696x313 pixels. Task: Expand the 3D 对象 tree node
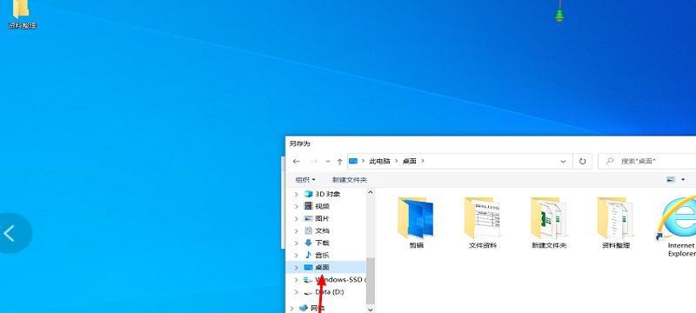tap(297, 194)
